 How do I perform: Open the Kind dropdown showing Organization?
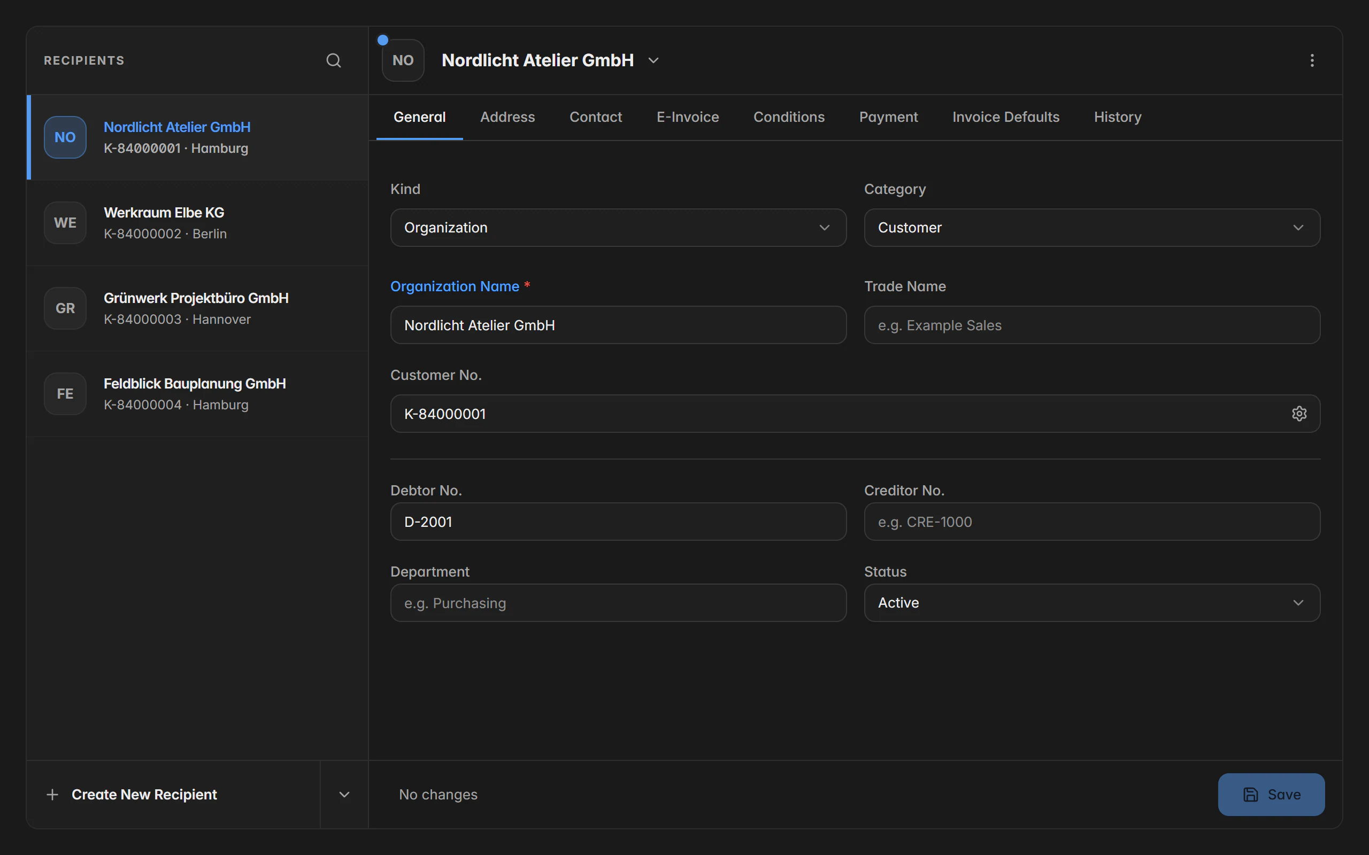click(618, 227)
